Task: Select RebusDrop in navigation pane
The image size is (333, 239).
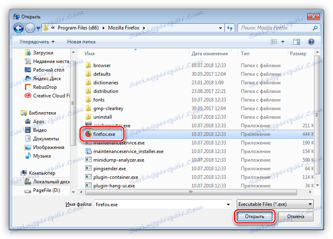Action: tap(41, 87)
